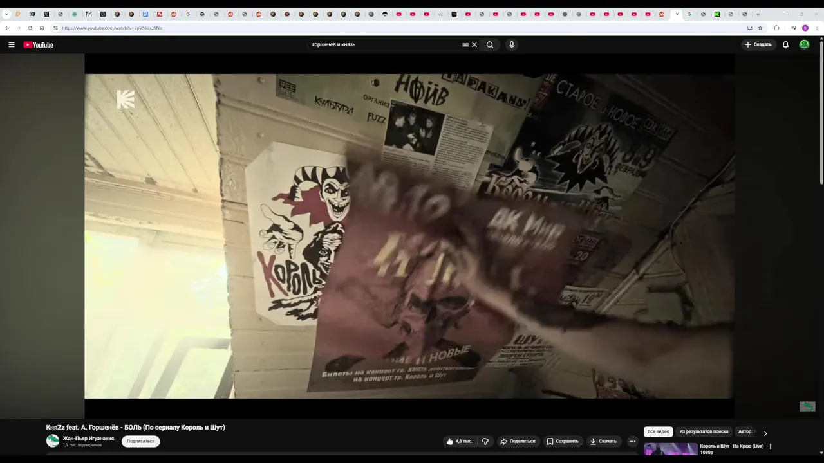Click video title 'КняZz feat. А. Горшенёв - БОЛЬ'
The image size is (824, 463).
click(136, 427)
